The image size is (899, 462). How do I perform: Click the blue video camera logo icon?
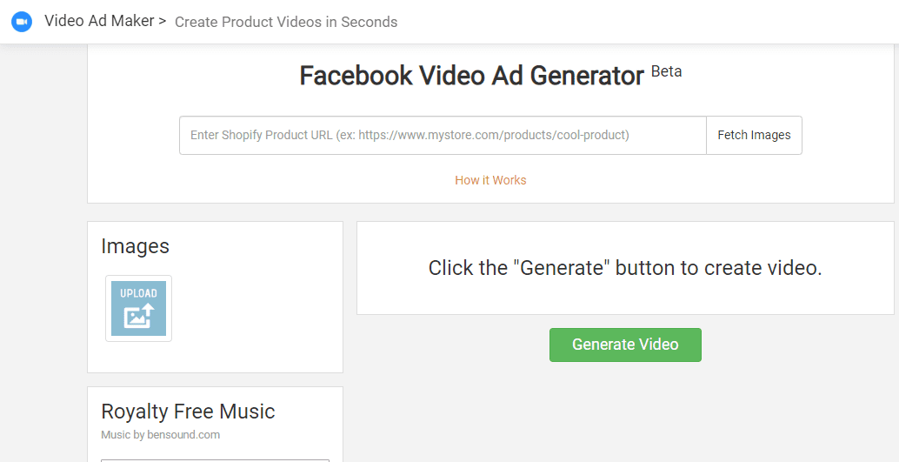[x=21, y=22]
